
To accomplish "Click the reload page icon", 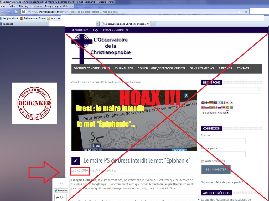I will tap(246, 12).
